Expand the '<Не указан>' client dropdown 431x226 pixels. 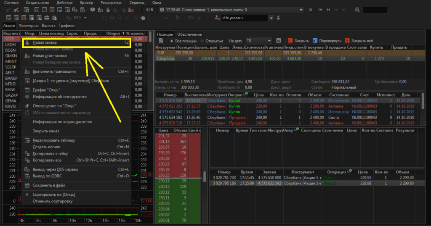[x=271, y=18]
